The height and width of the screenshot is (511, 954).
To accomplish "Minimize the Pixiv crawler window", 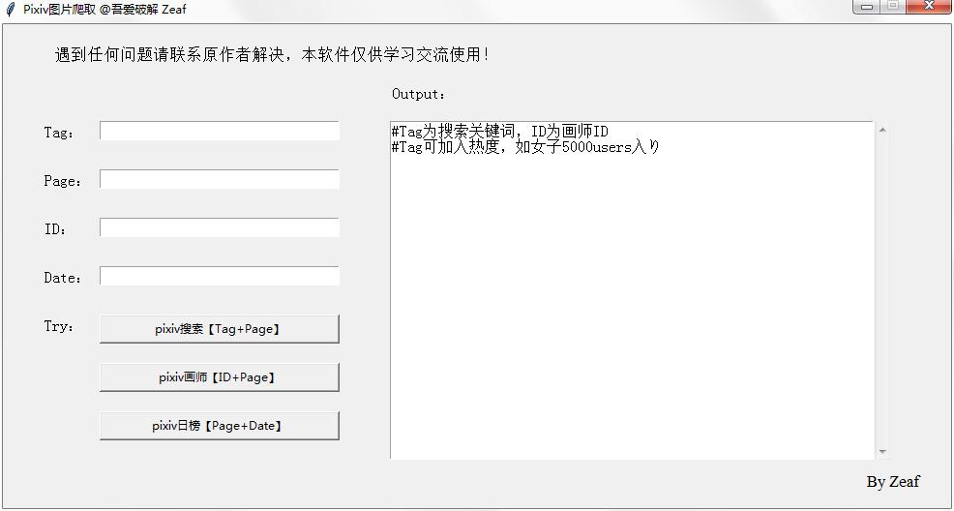I will [868, 7].
